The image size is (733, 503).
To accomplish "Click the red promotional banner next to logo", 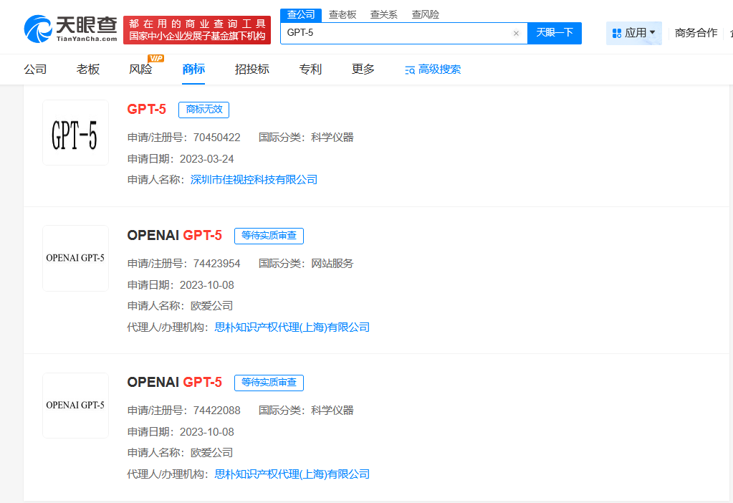I will pos(198,27).
